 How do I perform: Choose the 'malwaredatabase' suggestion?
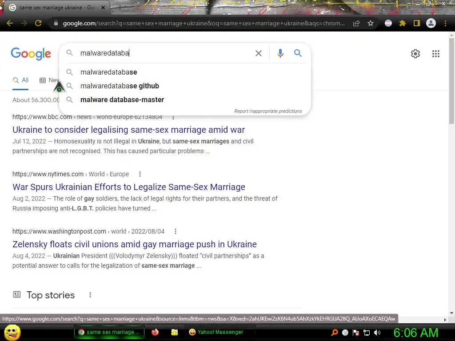click(x=185, y=72)
